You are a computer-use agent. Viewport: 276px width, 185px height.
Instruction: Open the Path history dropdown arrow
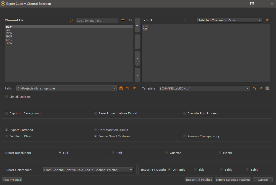point(114,88)
